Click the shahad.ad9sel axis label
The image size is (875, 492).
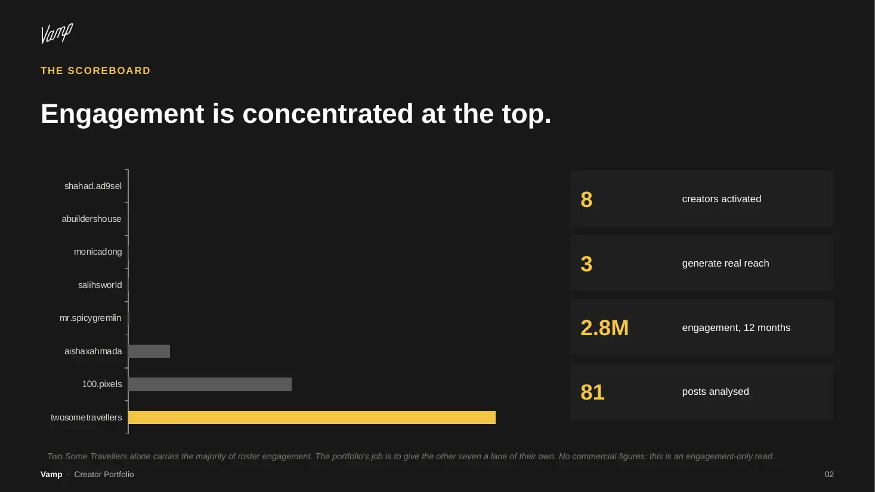point(93,186)
